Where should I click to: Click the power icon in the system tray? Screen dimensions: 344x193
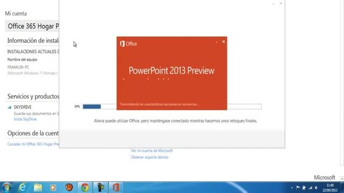pos(304,188)
